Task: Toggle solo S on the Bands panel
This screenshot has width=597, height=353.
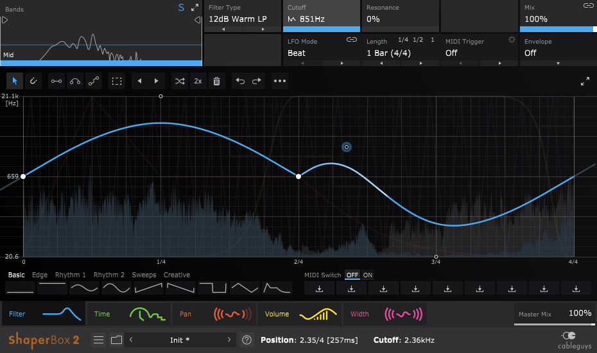Action: pyautogui.click(x=181, y=8)
